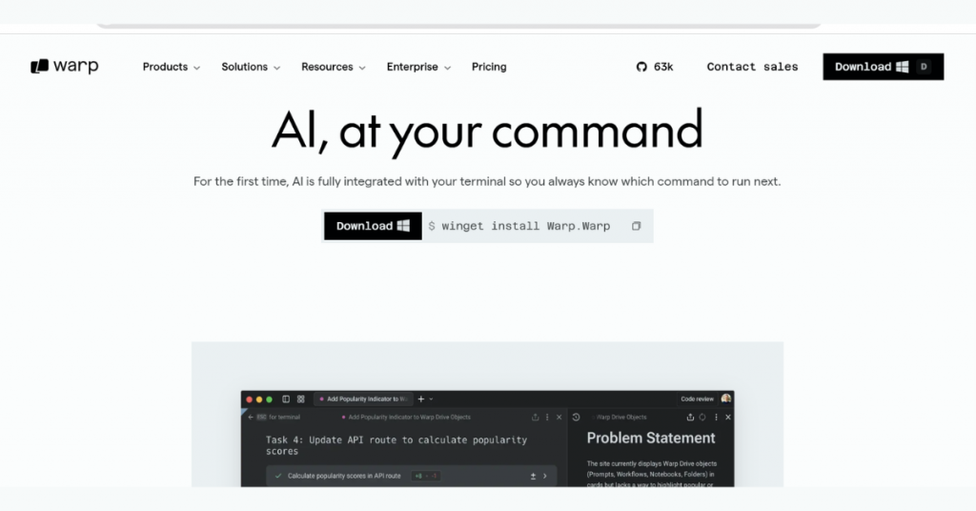Viewport: 976px width, 511px height.
Task: Open the grid view icon in Warp preview
Action: click(300, 399)
